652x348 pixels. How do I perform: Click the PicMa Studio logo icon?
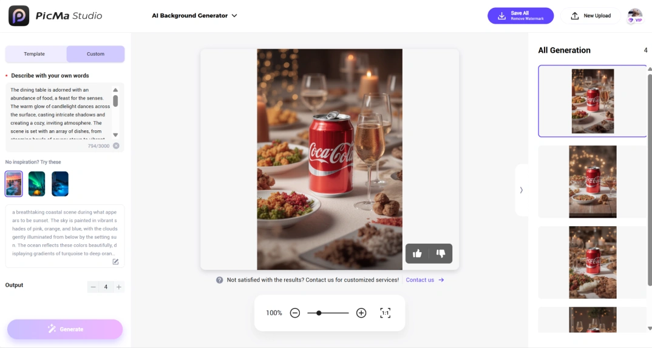coord(19,16)
